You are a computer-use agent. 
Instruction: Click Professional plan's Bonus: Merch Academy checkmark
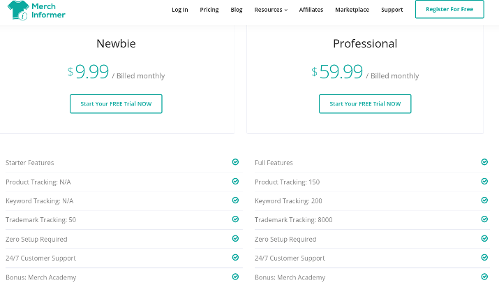pos(484,277)
